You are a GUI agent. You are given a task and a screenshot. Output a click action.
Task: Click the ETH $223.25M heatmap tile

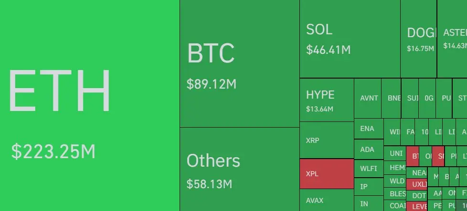pyautogui.click(x=90, y=106)
